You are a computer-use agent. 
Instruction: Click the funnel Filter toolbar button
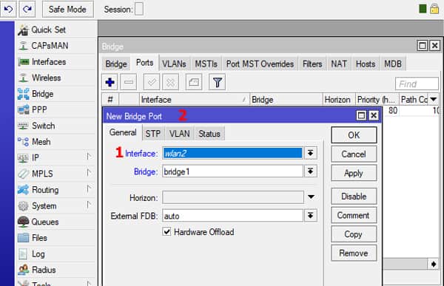coord(217,82)
